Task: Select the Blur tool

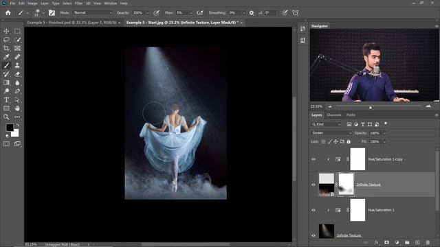Action: tap(17, 82)
